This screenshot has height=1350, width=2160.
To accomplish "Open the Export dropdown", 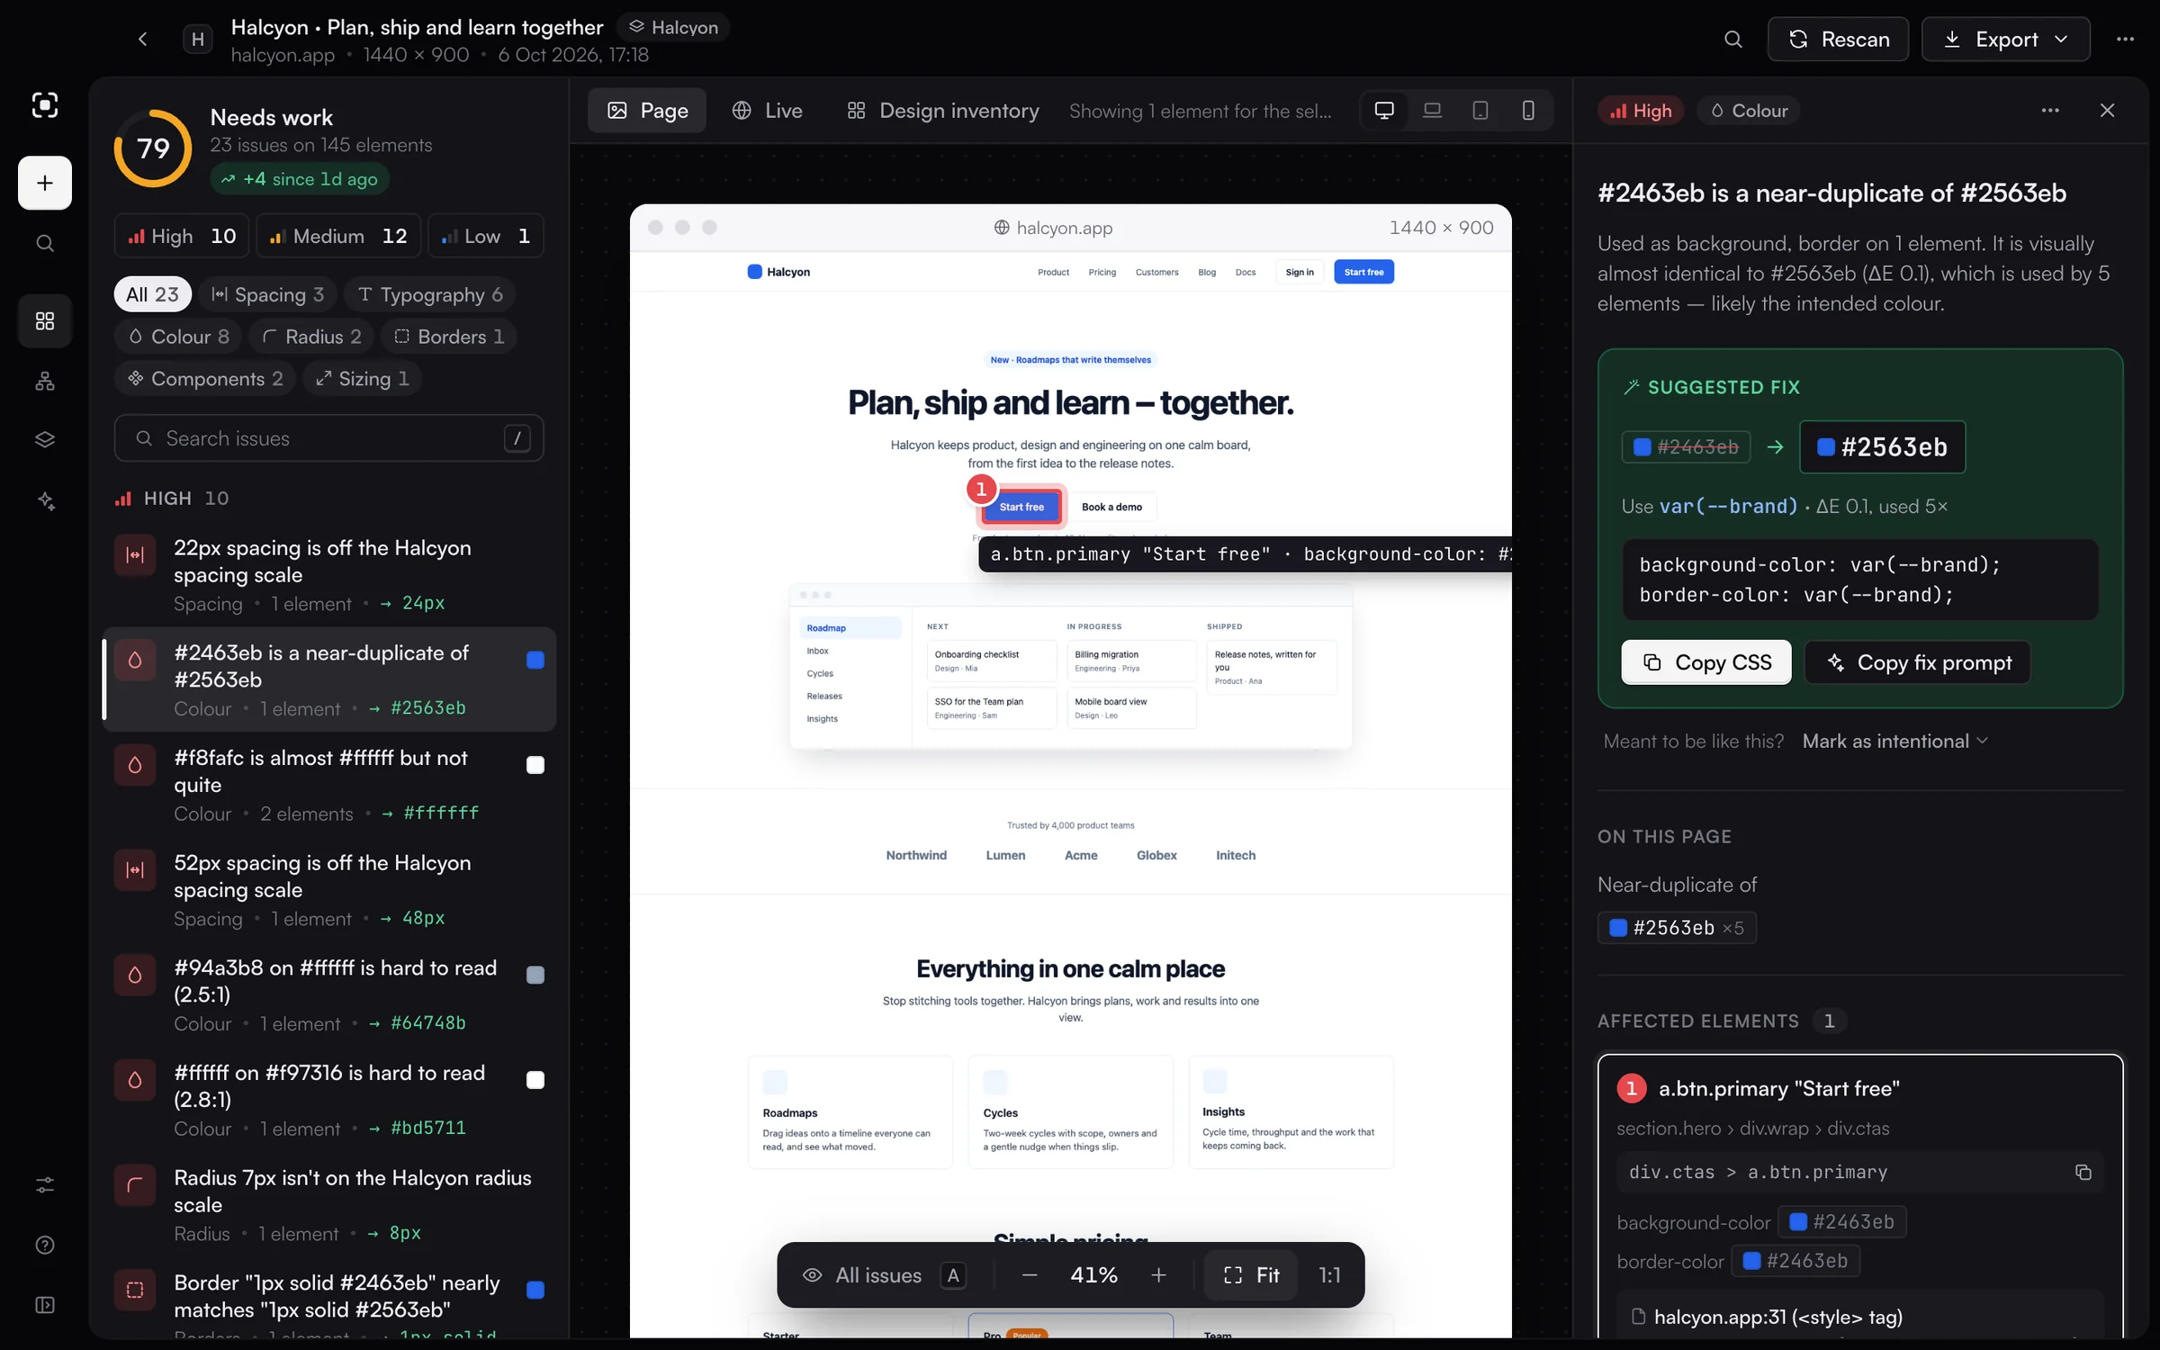I will 2005,39.
